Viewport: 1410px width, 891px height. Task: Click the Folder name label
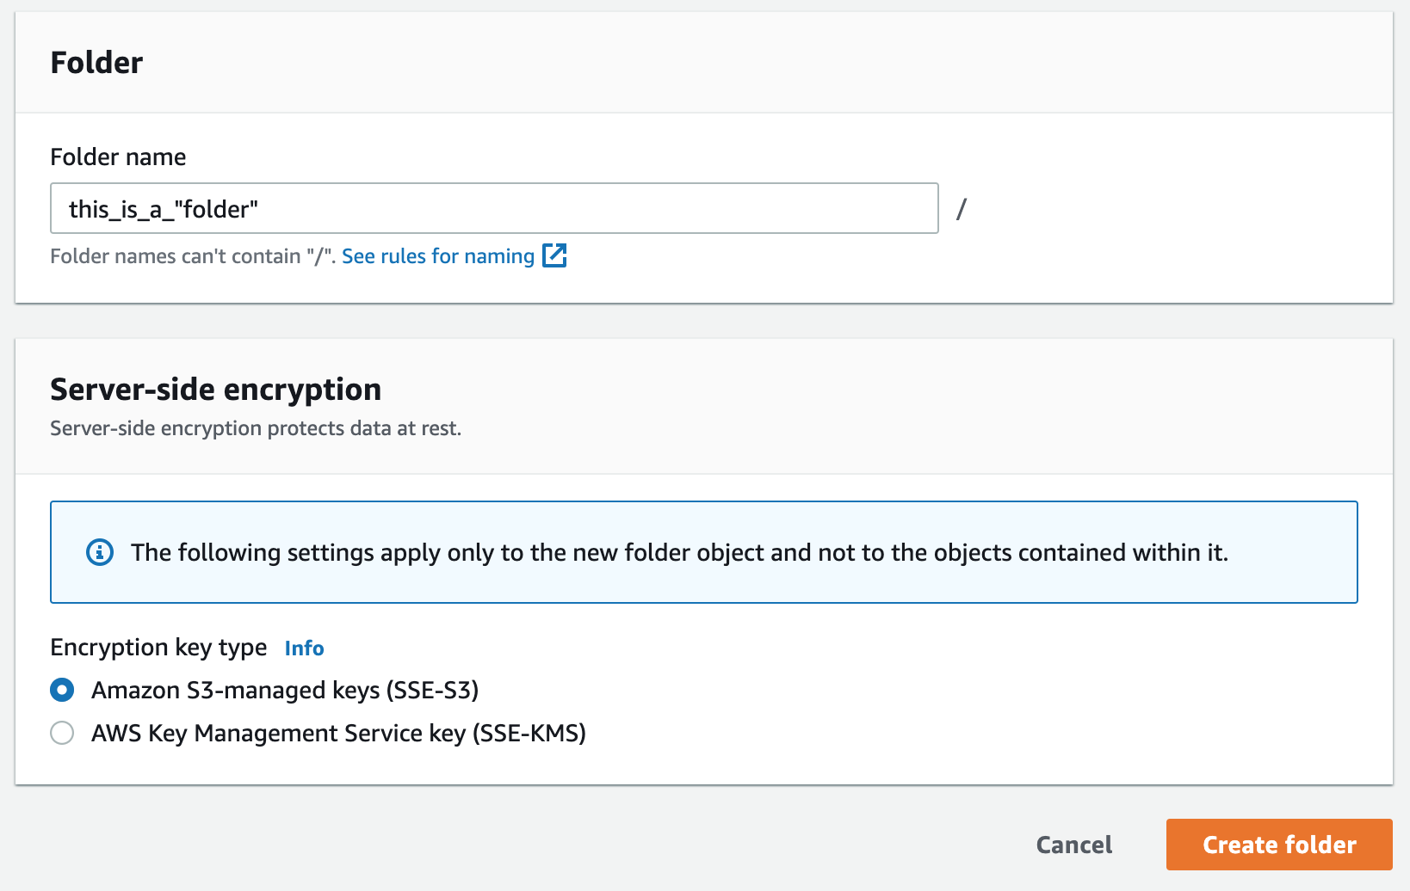[118, 157]
